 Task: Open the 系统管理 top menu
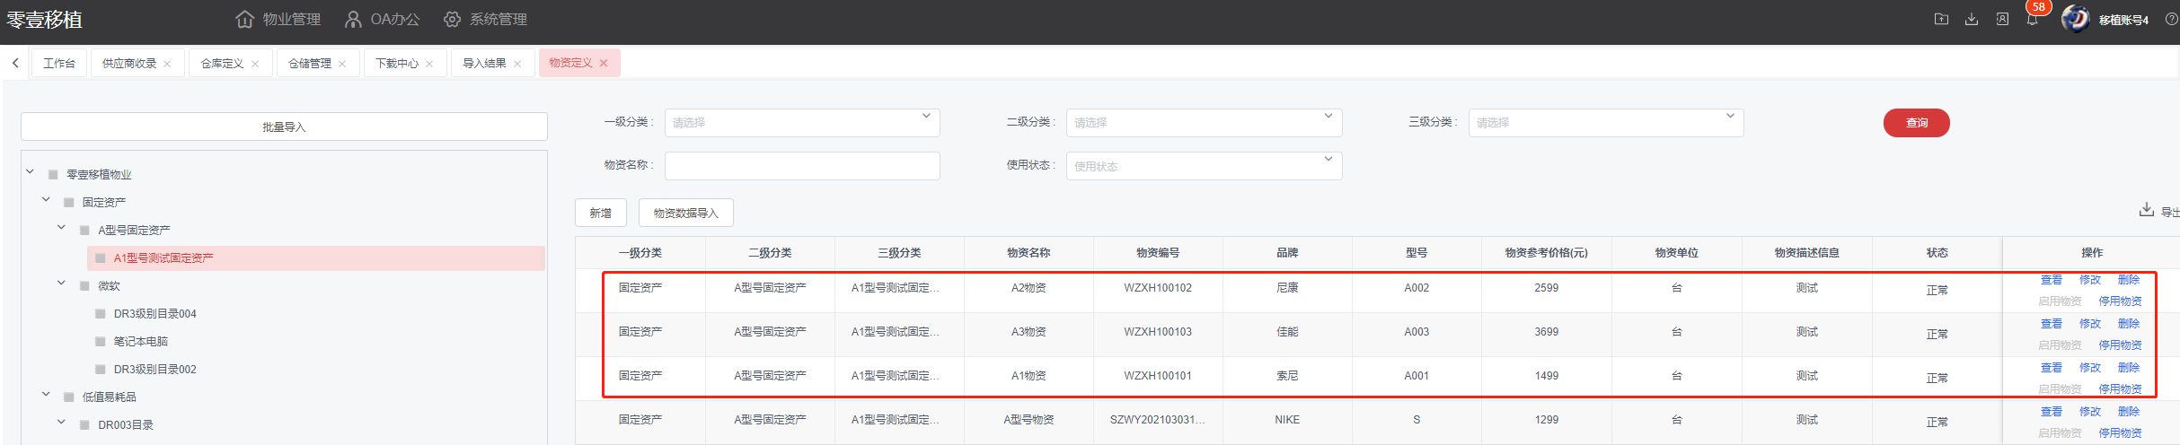[486, 20]
